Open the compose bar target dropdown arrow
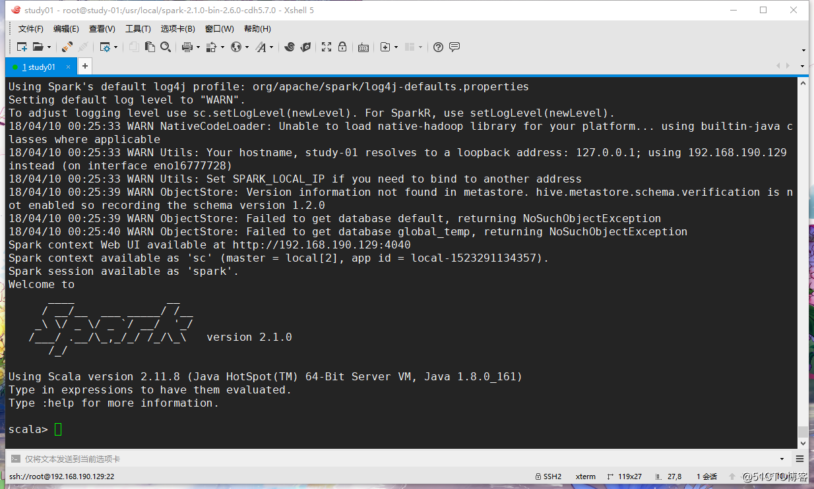 782,459
